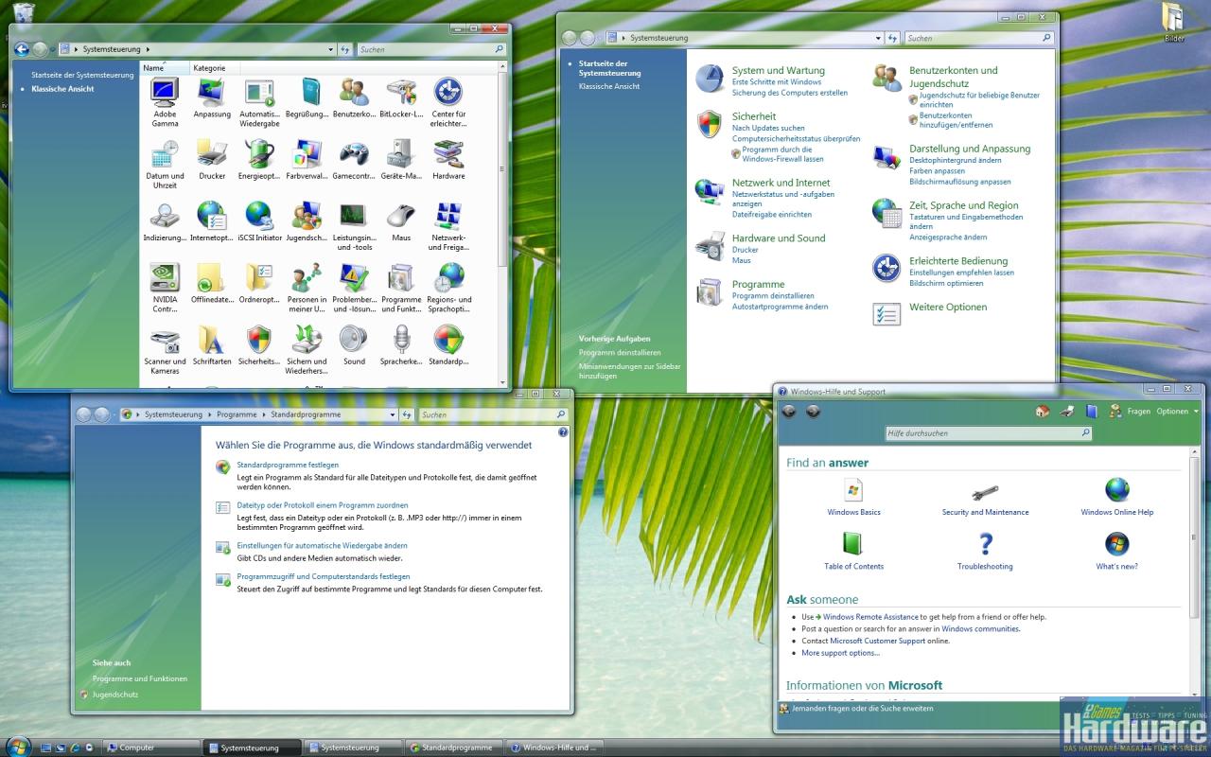Click the help question icon in Standardprogramme window
This screenshot has width=1211, height=757.
563,432
